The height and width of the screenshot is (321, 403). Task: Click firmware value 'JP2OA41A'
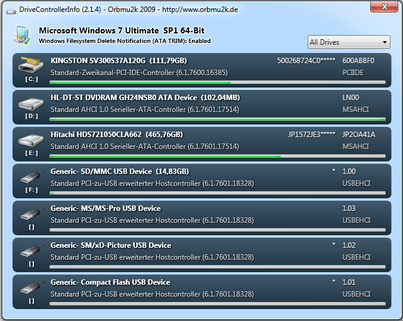pos(359,135)
